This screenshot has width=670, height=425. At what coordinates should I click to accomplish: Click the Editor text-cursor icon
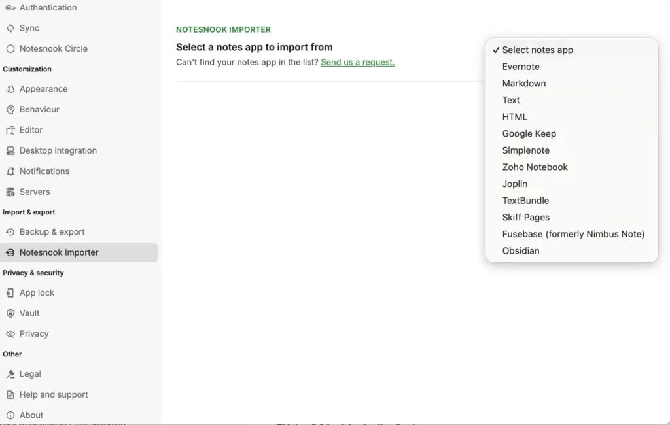coord(10,130)
